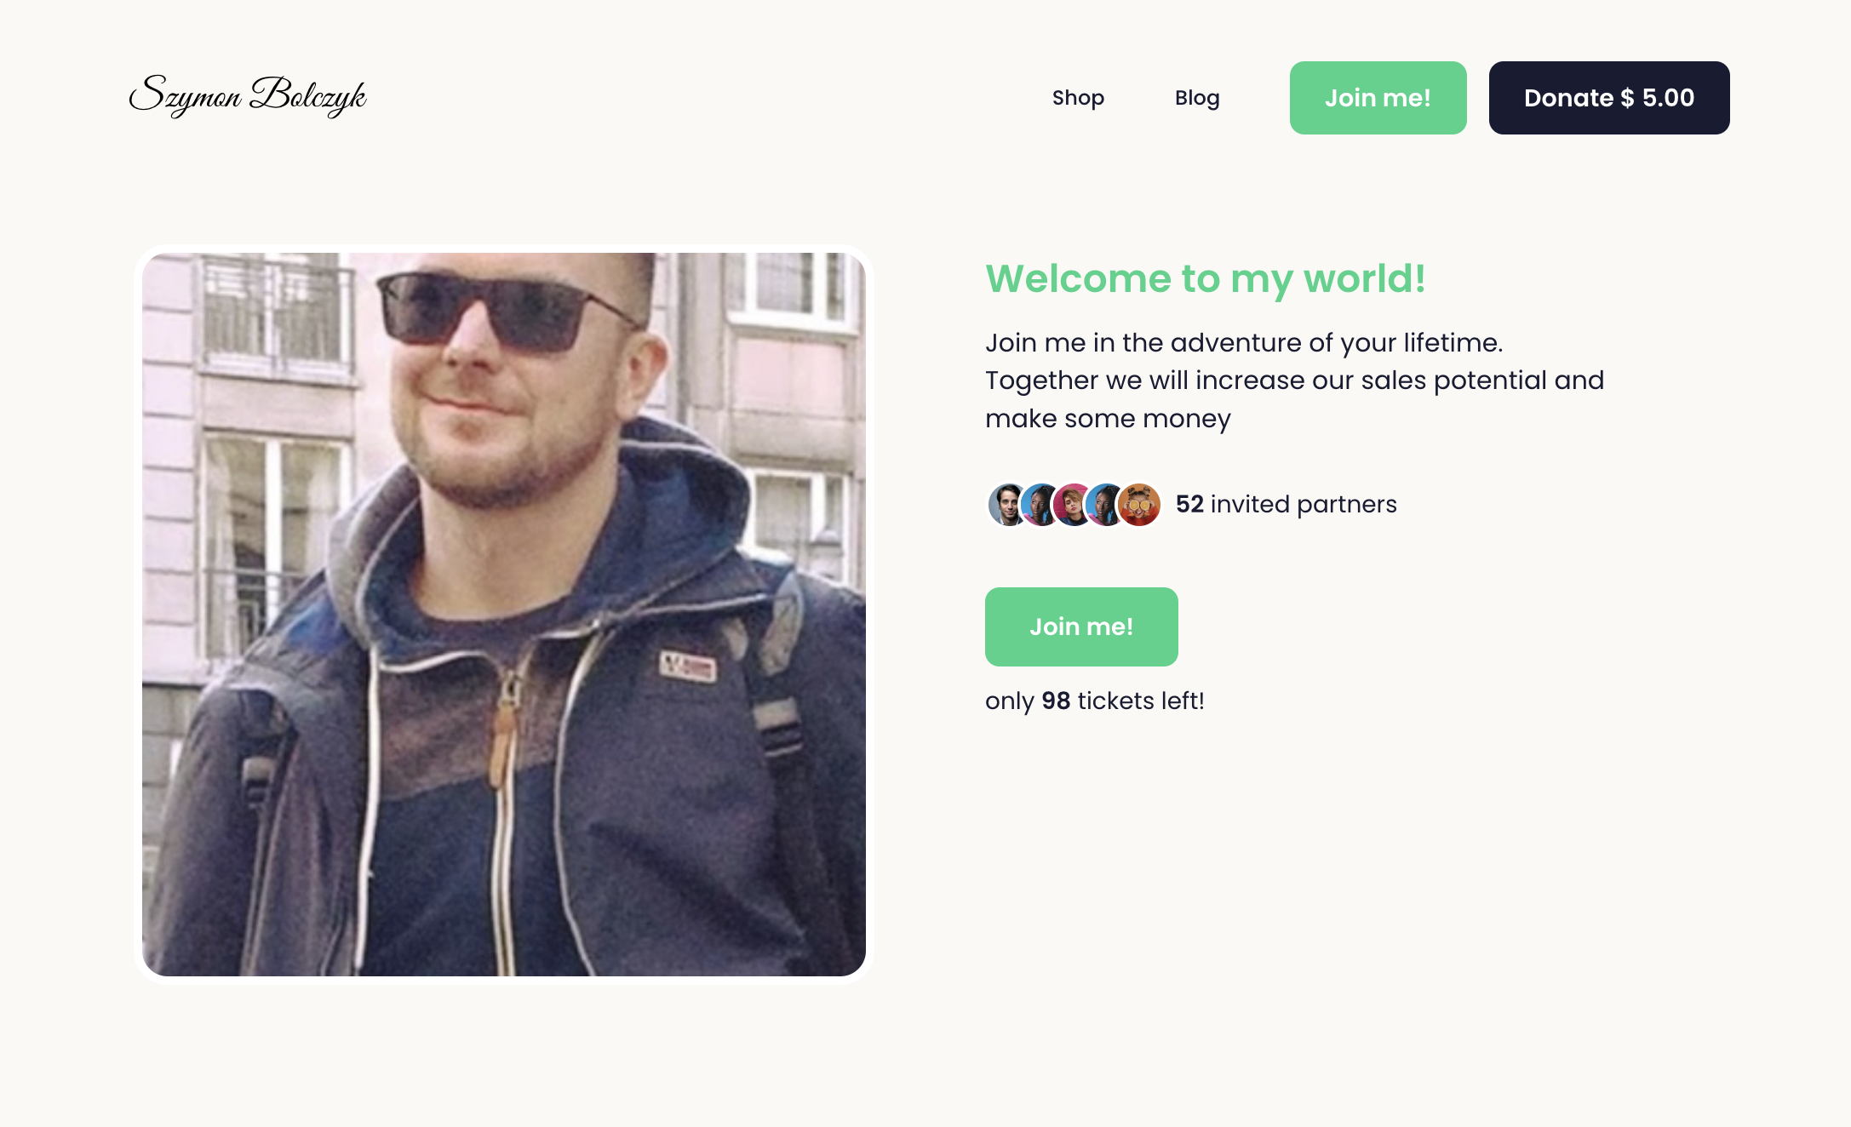Select the pink-background partner avatar
This screenshot has height=1127, width=1851.
click(1073, 505)
